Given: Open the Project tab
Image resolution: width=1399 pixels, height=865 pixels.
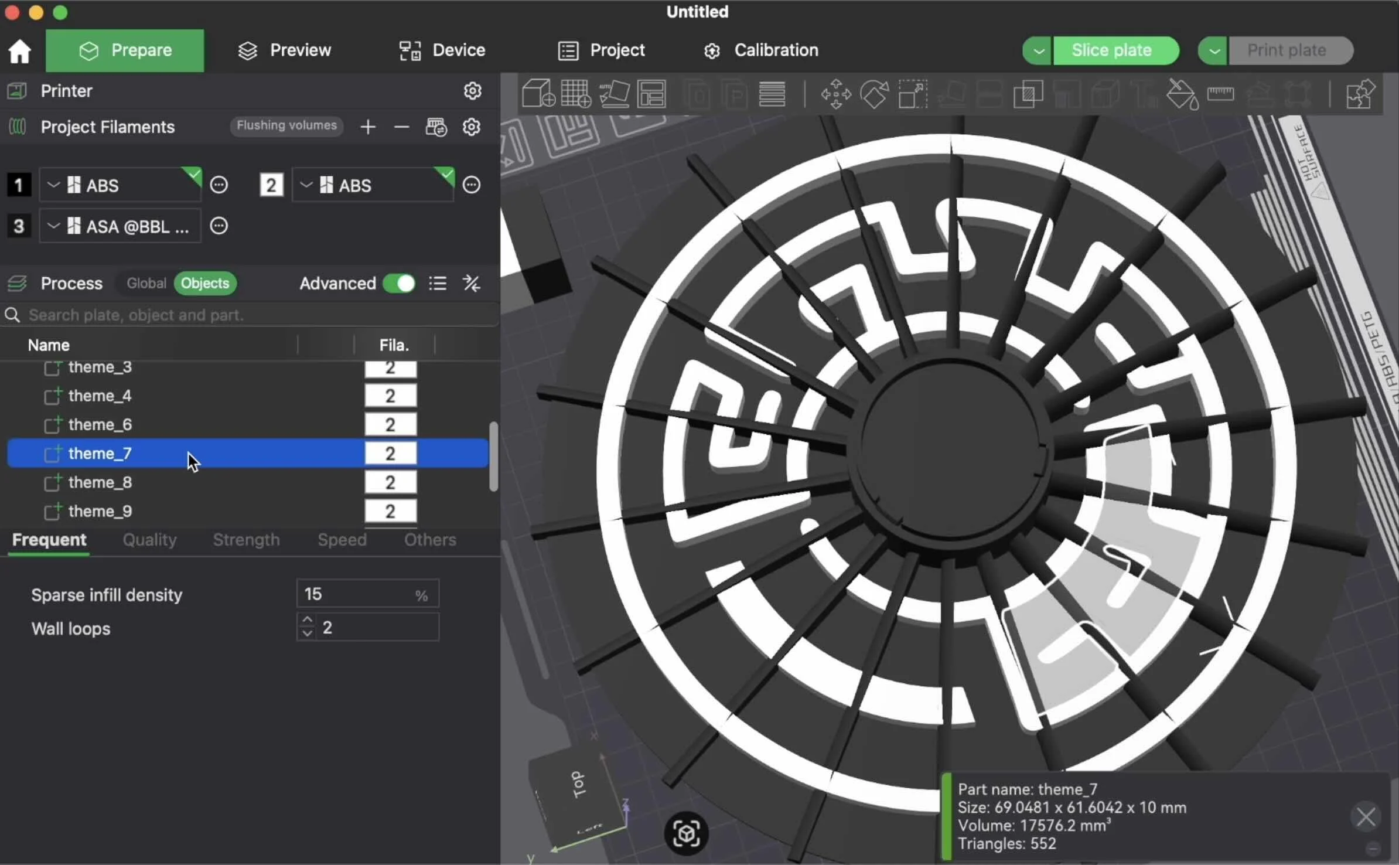Looking at the screenshot, I should (601, 51).
